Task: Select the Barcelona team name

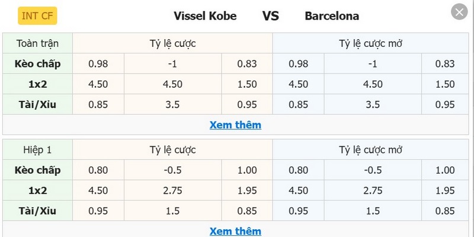Action: tap(332, 16)
